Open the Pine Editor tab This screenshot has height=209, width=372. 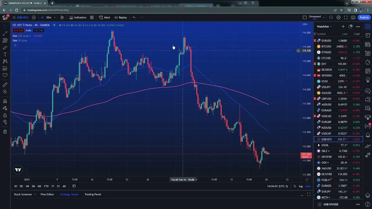tap(47, 194)
